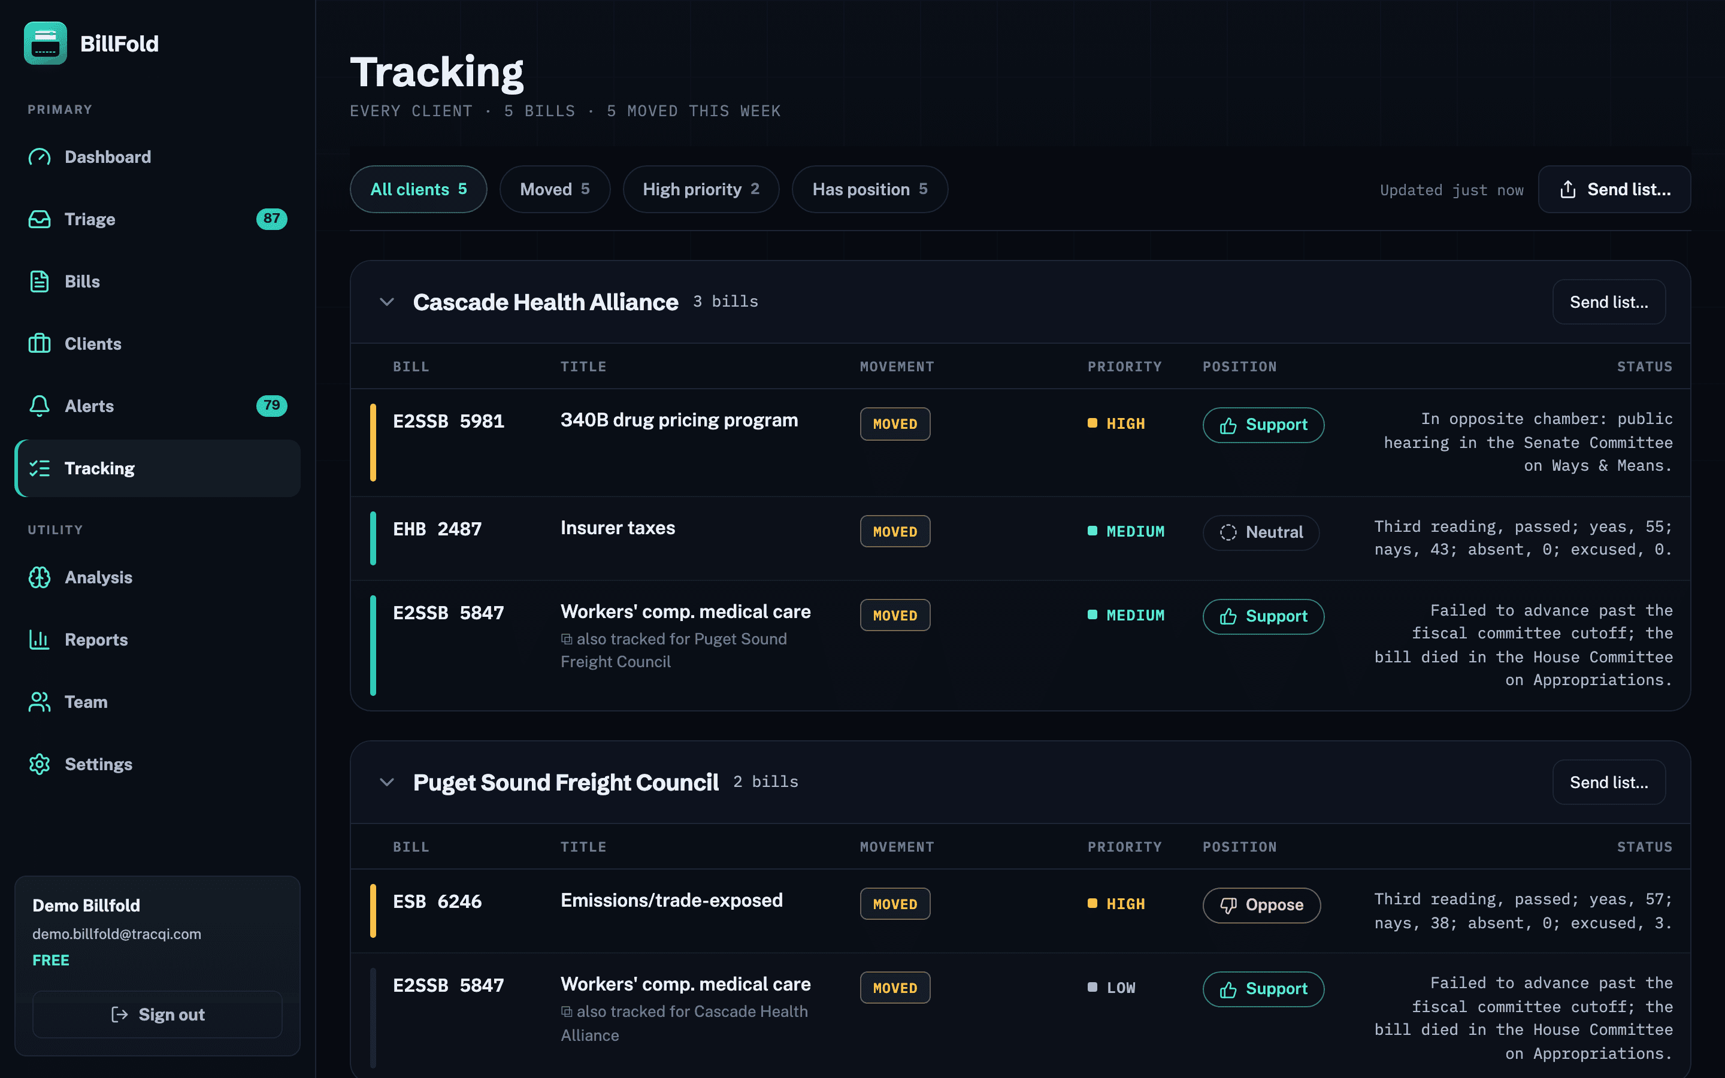Send list for Puget Sound Freight Council
The image size is (1725, 1078).
click(1609, 782)
